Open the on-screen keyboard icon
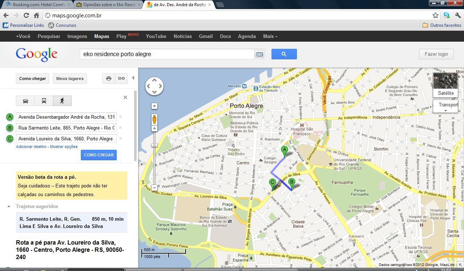The height and width of the screenshot is (271, 464). [x=259, y=54]
